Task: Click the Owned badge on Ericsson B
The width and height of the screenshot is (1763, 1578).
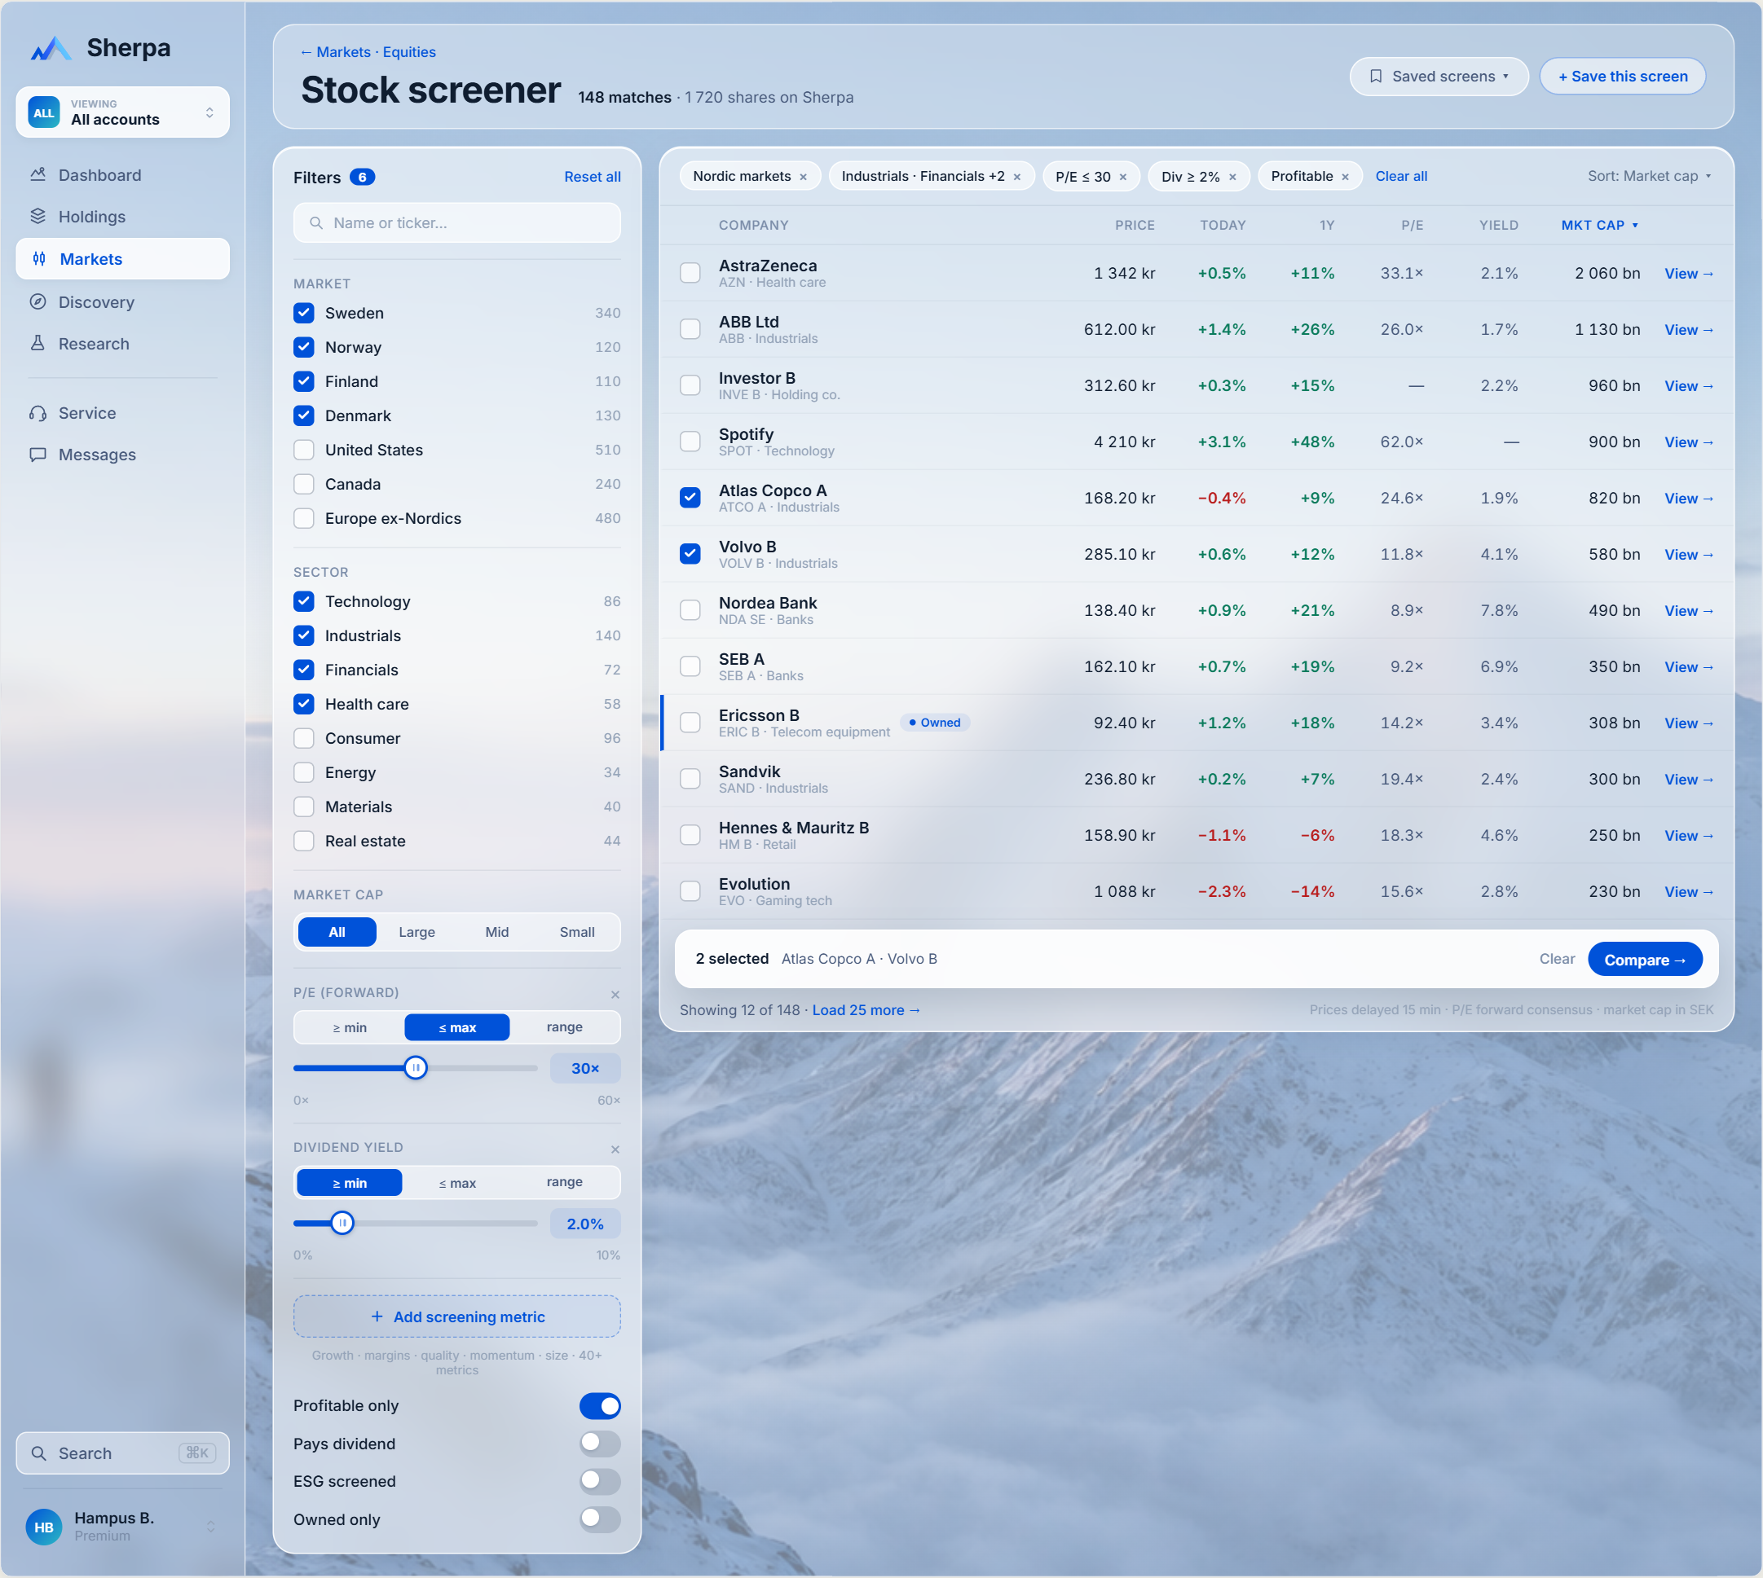Action: [934, 723]
